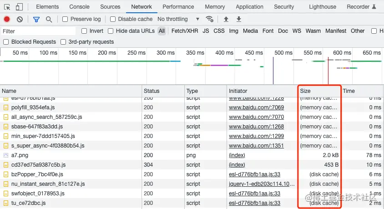Filter requests by JS type
The image size is (384, 209).
click(206, 31)
